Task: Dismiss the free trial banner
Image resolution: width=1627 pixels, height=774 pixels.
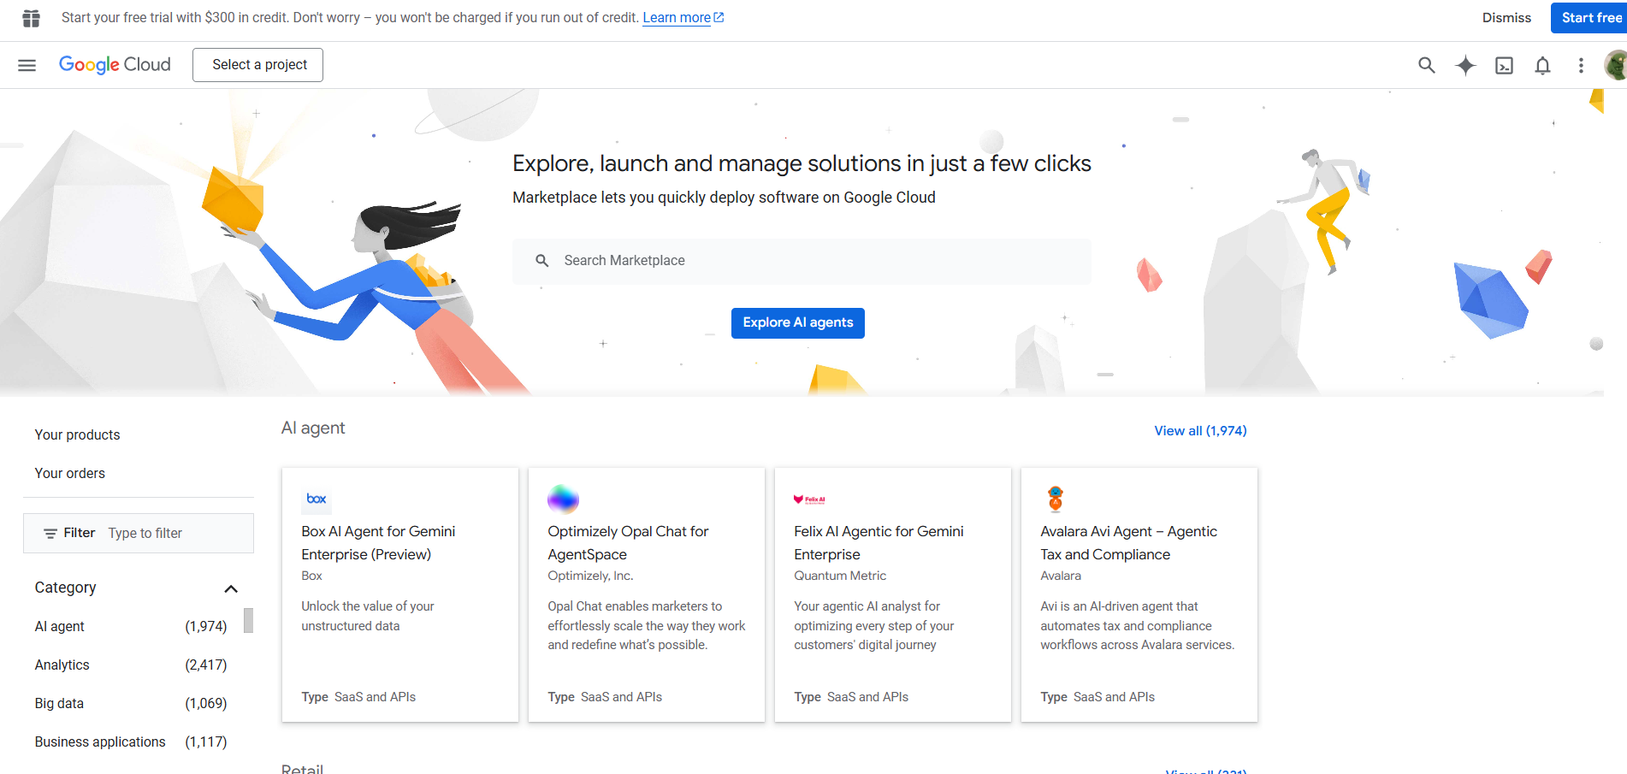Action: [x=1506, y=18]
